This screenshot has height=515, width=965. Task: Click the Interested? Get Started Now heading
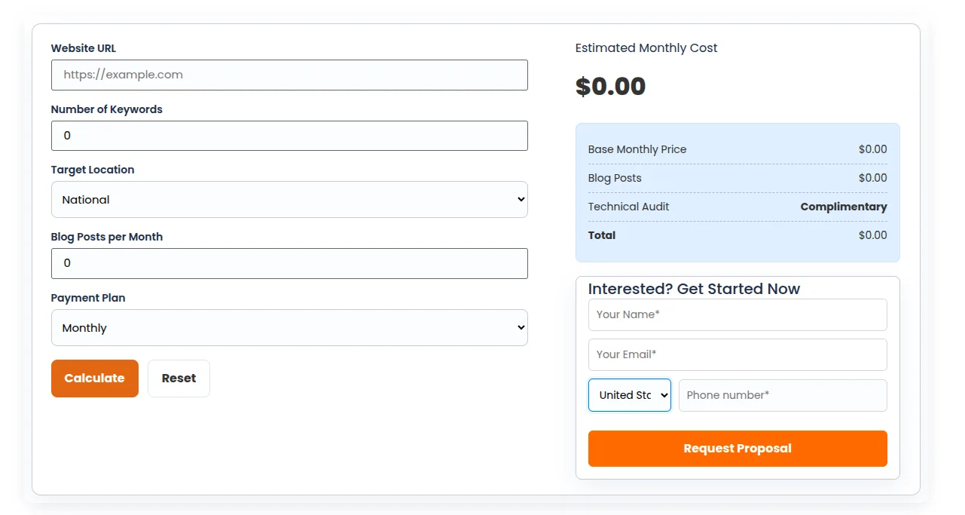point(694,289)
